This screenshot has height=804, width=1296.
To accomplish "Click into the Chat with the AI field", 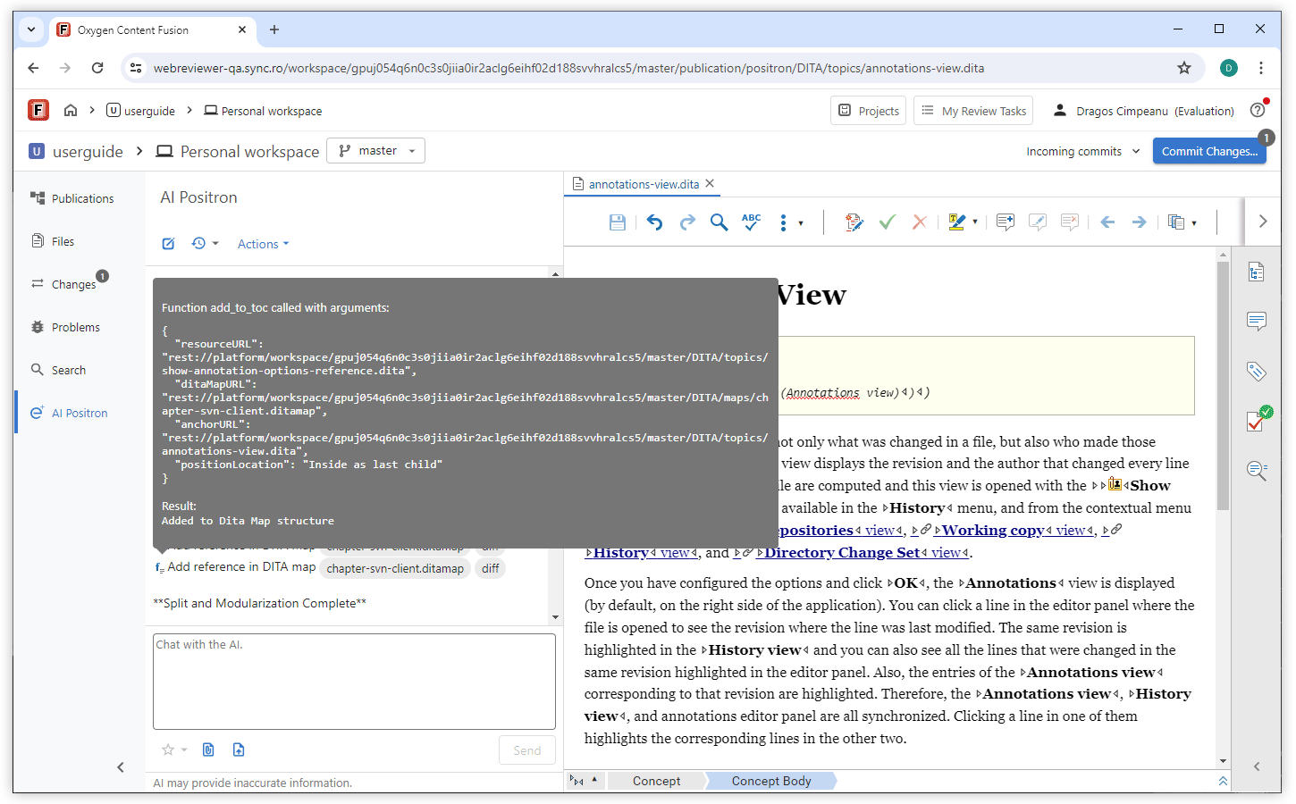I will 354,682.
